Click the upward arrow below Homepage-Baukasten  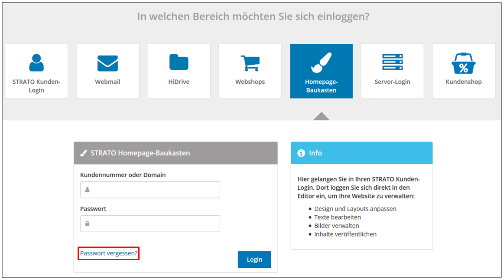(321, 116)
